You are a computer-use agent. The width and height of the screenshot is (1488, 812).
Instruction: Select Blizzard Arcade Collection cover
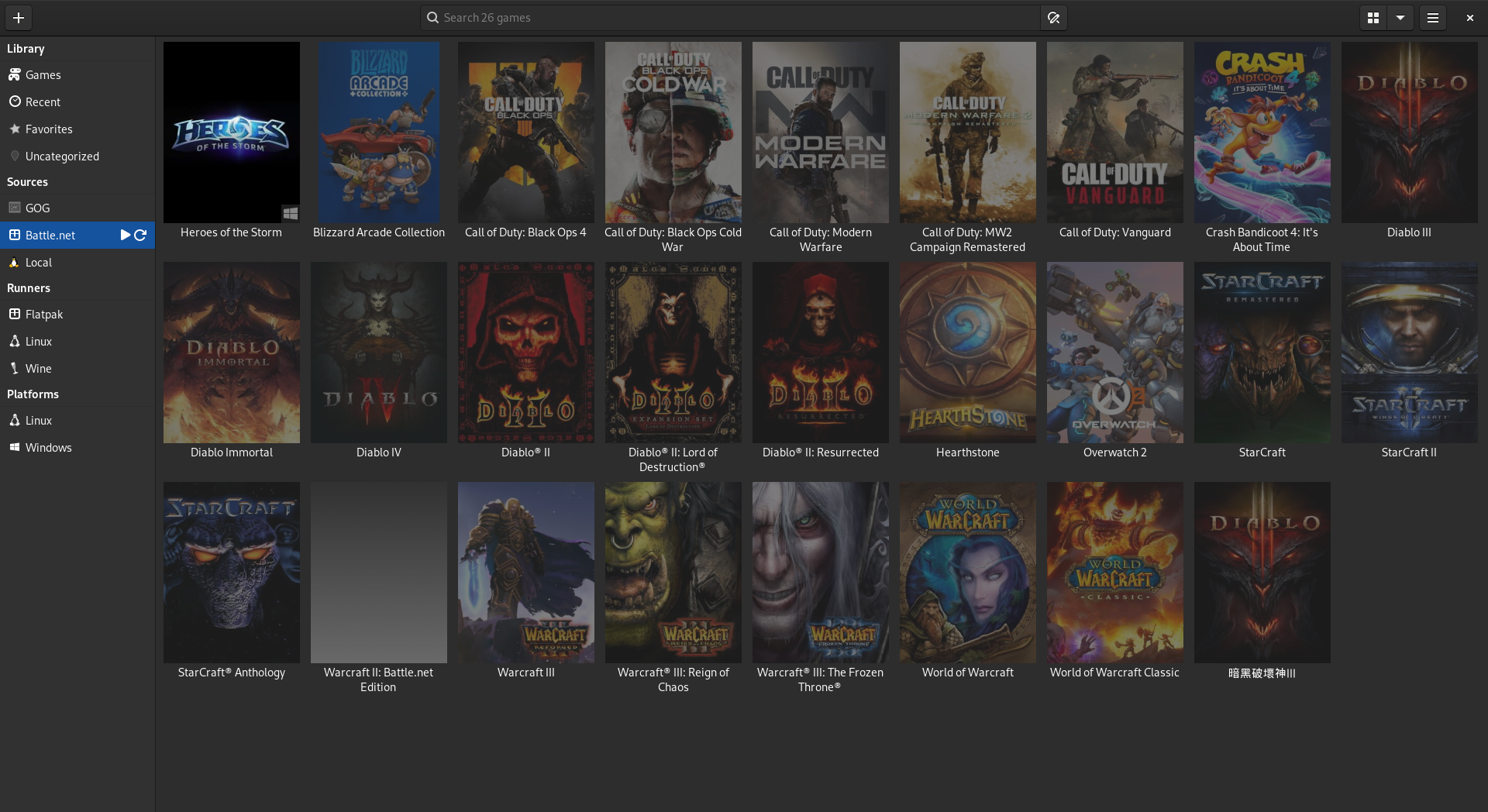click(379, 132)
